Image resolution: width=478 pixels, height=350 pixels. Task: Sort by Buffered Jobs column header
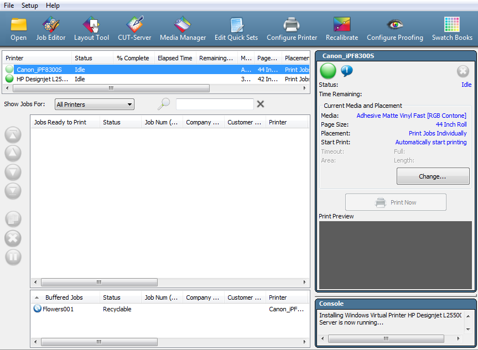[64, 297]
